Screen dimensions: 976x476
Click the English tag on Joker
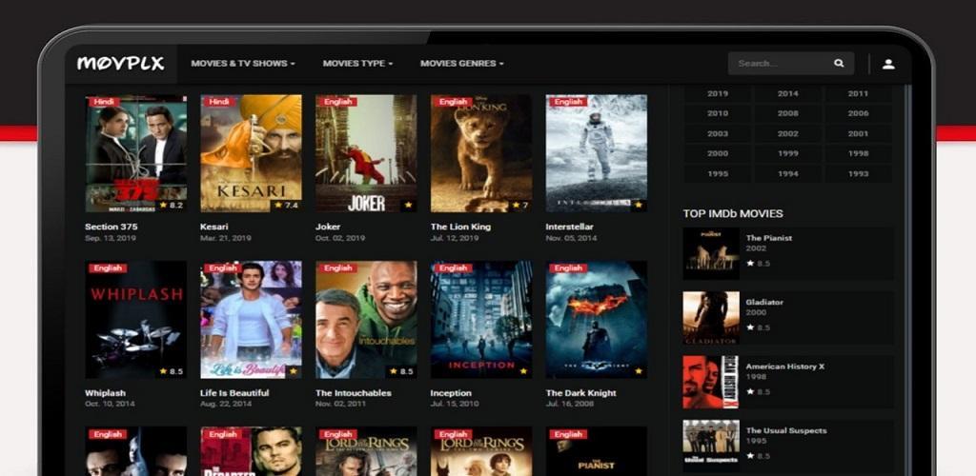(338, 102)
